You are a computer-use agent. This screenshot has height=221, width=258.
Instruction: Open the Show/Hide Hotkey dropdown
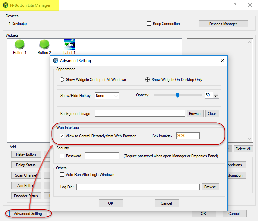coord(107,96)
